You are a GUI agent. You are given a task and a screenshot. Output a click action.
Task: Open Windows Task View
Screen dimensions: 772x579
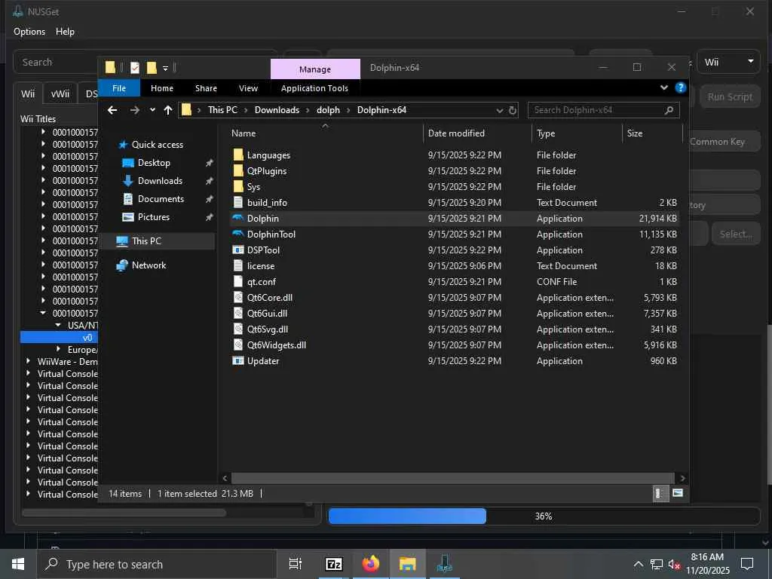(x=295, y=564)
